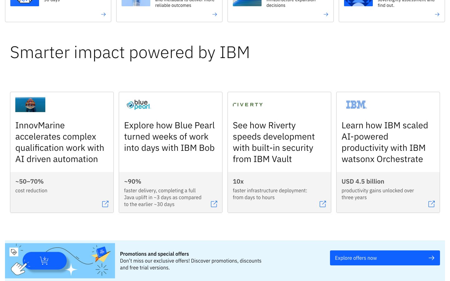Open the InnovMarine AI driven automation story
450x281 pixels.
(60, 142)
